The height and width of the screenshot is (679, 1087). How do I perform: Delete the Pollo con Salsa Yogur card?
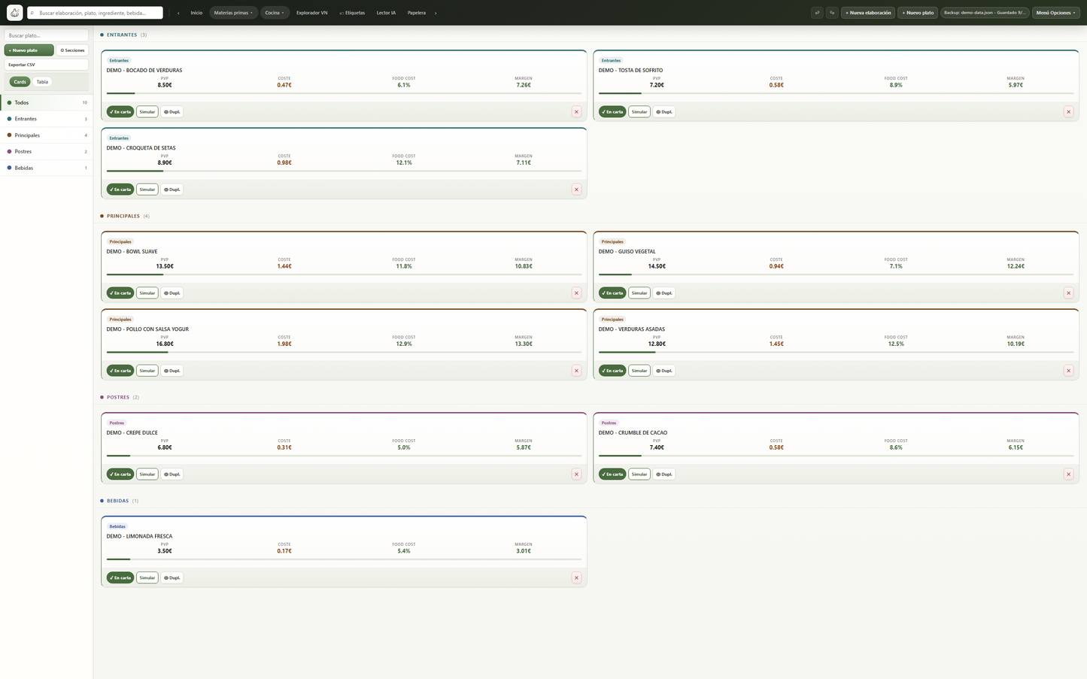click(576, 371)
